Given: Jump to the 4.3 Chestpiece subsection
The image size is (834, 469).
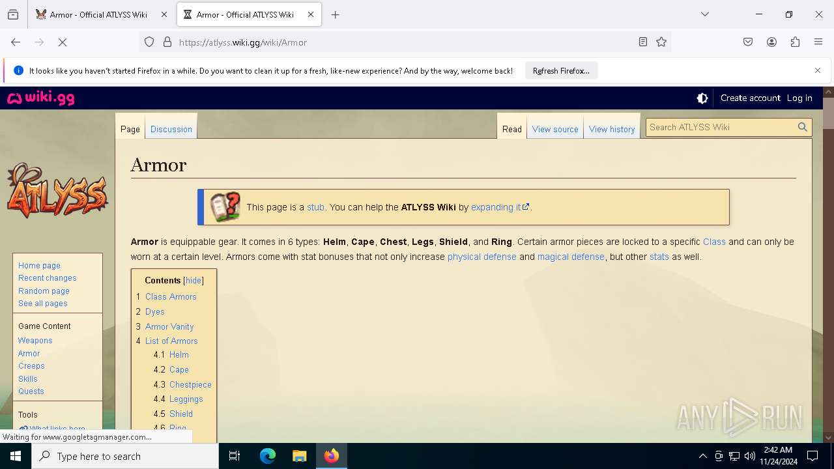Looking at the screenshot, I should [x=190, y=384].
